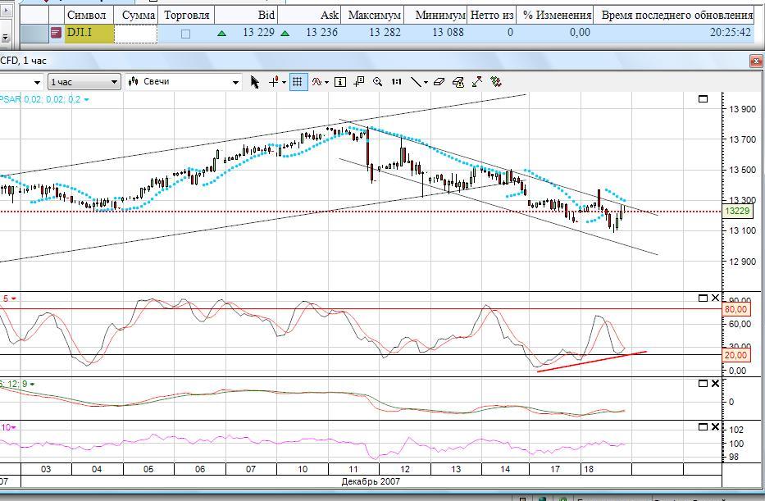This screenshot has height=501, width=765.
Task: Select the DJI.I symbol cell
Action: click(x=89, y=33)
